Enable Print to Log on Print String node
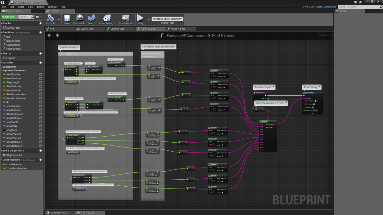383x215 pixels. 314,104
